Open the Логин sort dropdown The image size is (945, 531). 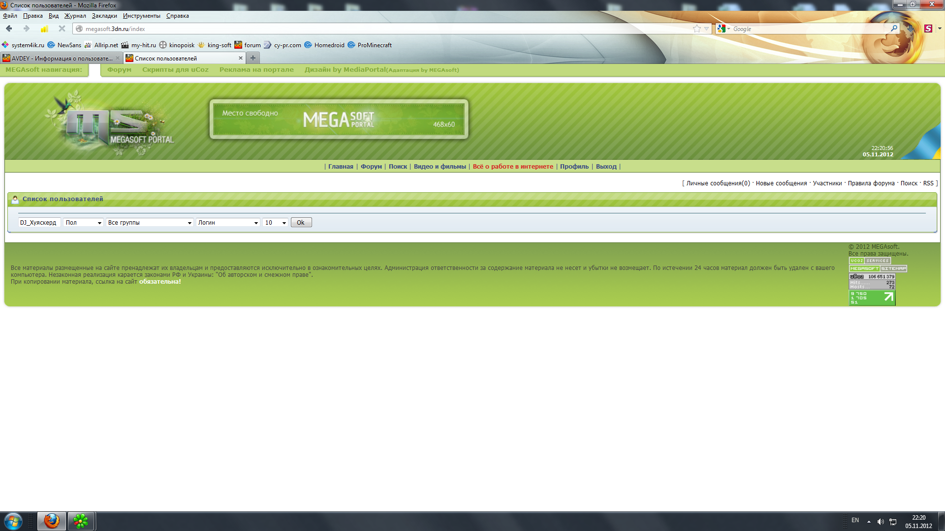pyautogui.click(x=228, y=223)
